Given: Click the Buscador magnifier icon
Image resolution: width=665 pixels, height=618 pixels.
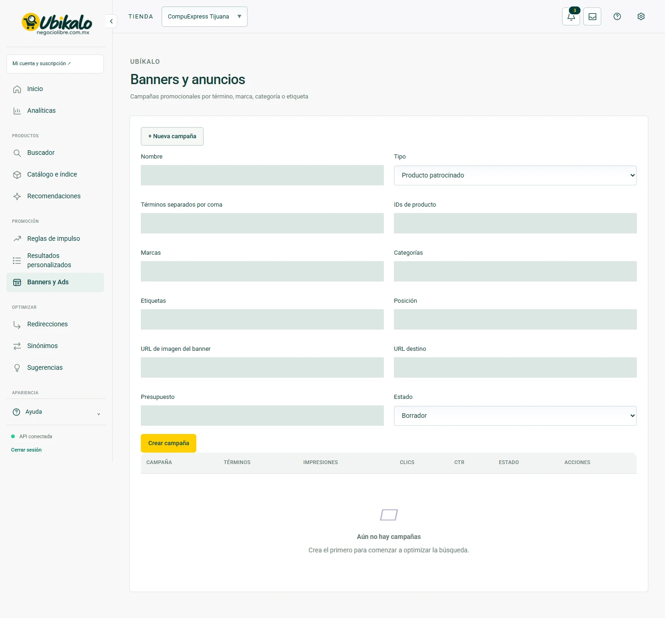Looking at the screenshot, I should point(17,153).
